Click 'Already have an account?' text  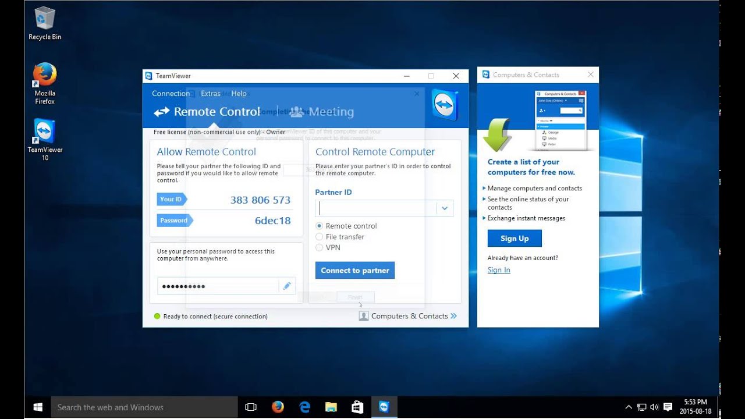tap(523, 258)
